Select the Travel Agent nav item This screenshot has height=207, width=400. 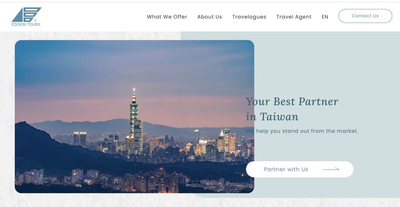[x=294, y=17]
